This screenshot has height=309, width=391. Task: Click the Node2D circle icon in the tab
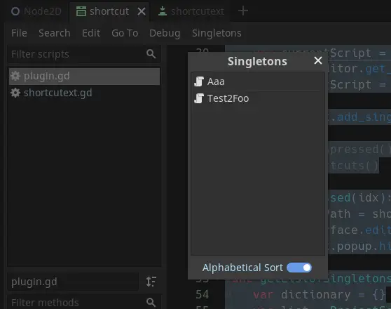(x=15, y=11)
